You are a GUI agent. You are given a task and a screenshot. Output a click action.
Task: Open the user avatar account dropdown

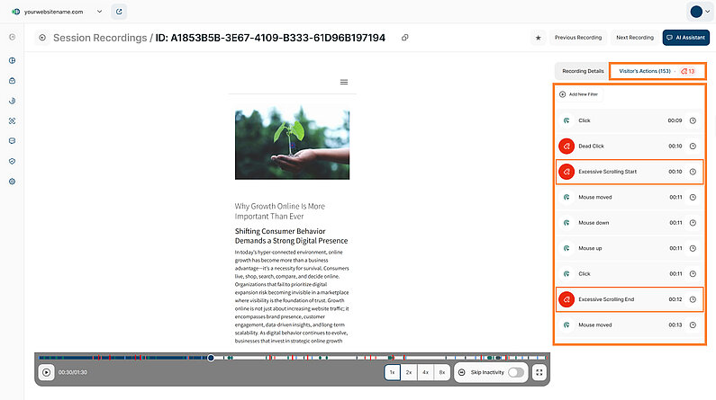click(x=699, y=12)
